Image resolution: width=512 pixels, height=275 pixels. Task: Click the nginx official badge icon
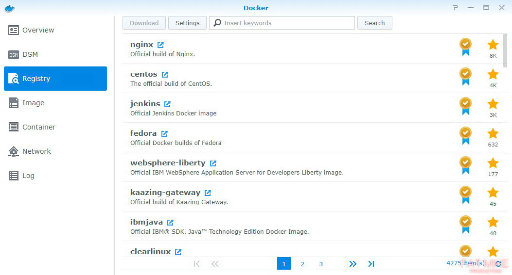coord(466,47)
